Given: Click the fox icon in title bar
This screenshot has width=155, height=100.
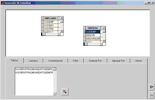Looking at the screenshot, I should click(2, 3).
